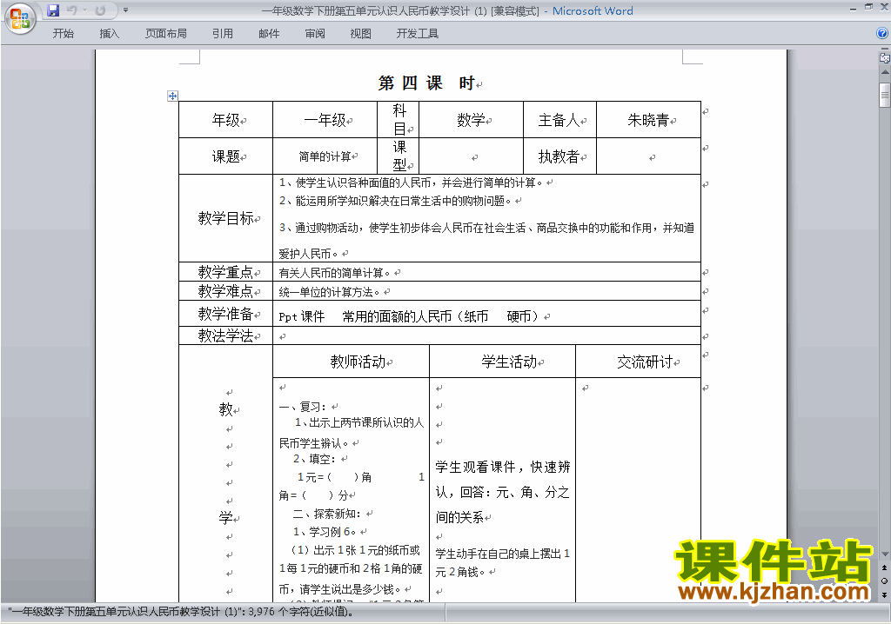The image size is (891, 624).
Task: Go to next page double-arrow button
Action: (x=885, y=594)
